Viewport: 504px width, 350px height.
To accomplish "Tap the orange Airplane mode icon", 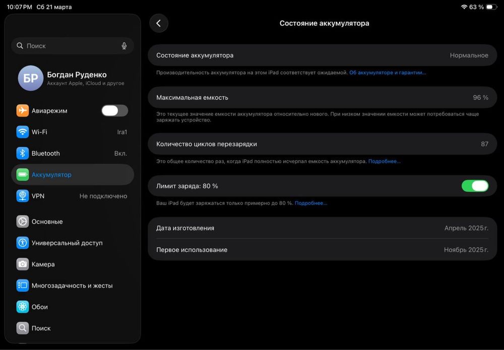I will tap(23, 110).
